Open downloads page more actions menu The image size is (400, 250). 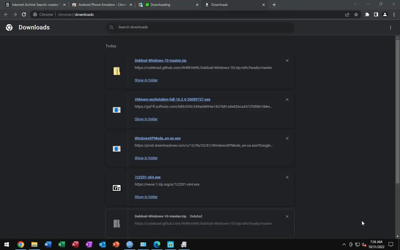[391, 27]
